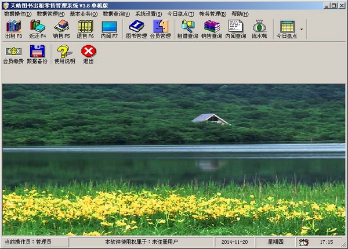Open the 今日盘点(T) menu
This screenshot has height=249, width=348.
(180, 14)
